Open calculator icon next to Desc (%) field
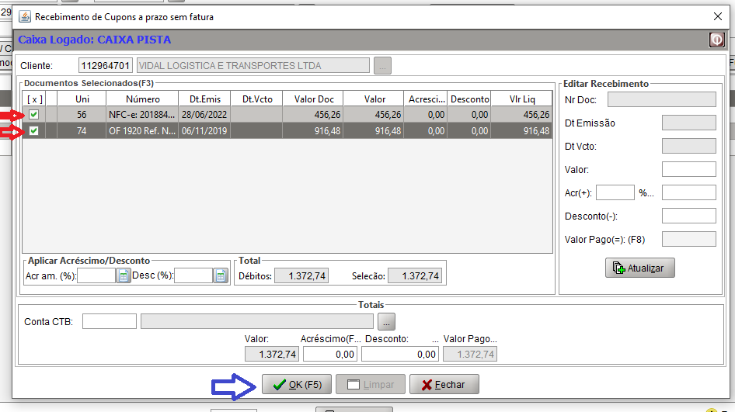 click(x=221, y=275)
